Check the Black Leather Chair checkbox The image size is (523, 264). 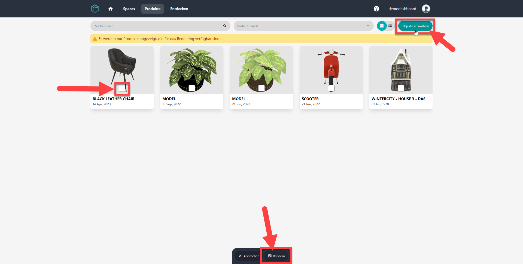pos(122,88)
